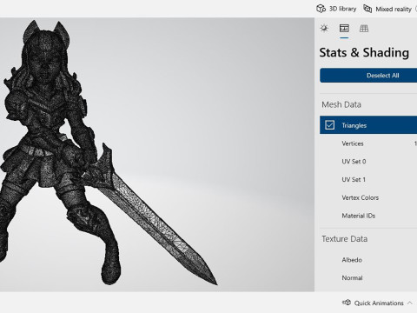The height and width of the screenshot is (313, 417).
Task: Click the Deselect All button
Action: [368, 76]
